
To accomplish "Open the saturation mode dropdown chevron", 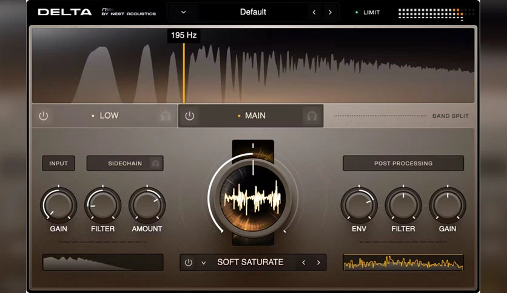I will (203, 263).
